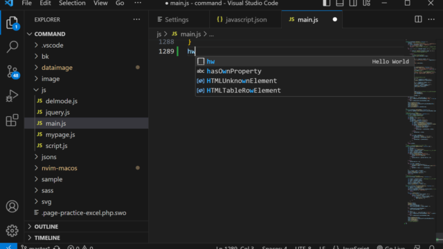This screenshot has width=443, height=249.
Task: Toggle the Primary Side Bar layout icon
Action: click(326, 3)
